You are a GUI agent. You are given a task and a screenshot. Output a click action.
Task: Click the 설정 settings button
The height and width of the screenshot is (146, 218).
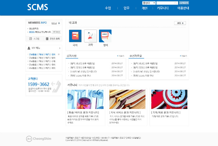pos(180,23)
